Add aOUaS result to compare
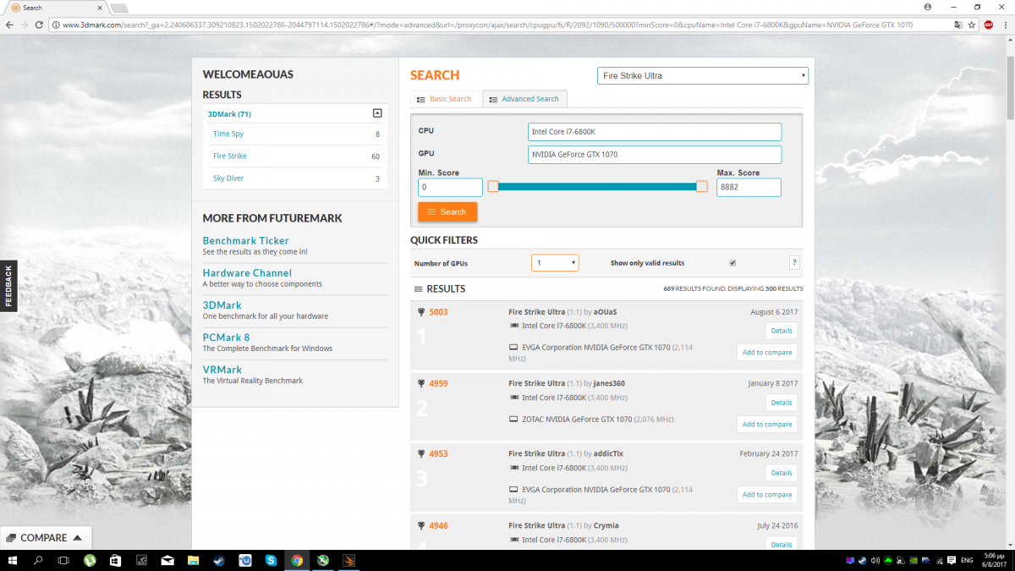1015x571 pixels. pyautogui.click(x=767, y=353)
